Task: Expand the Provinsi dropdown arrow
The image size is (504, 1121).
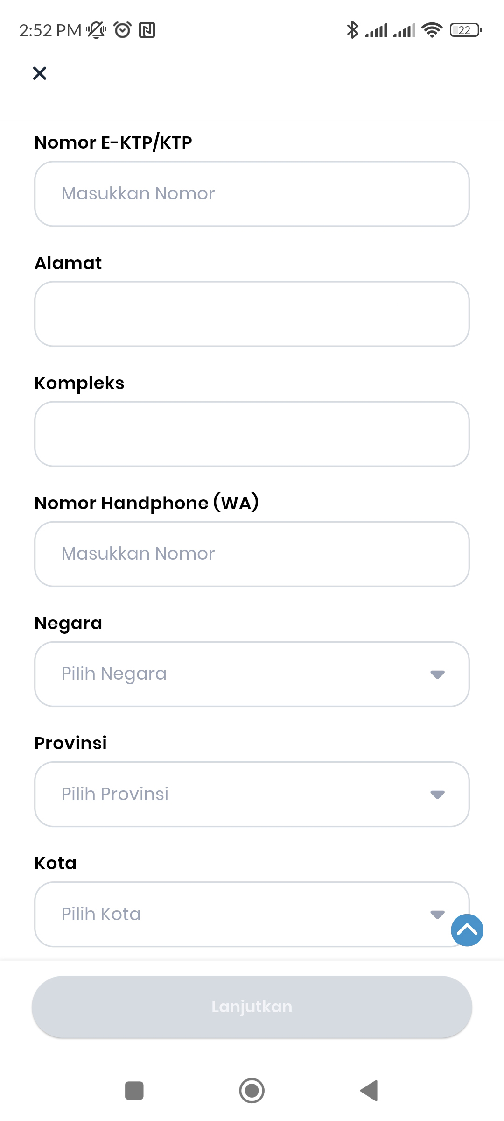Action: (x=437, y=795)
